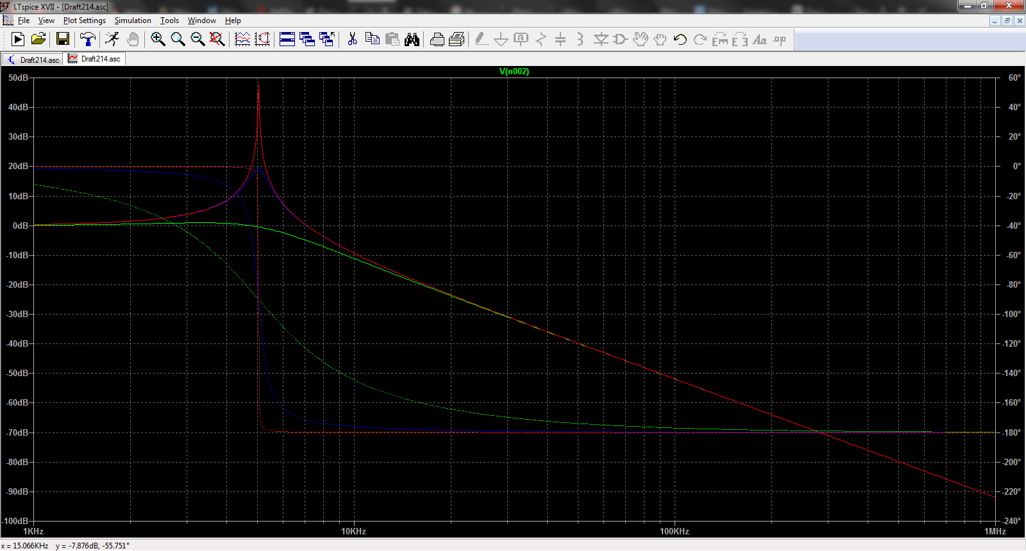Open the Control Panel hammer icon
The height and width of the screenshot is (551, 1026).
tap(88, 39)
